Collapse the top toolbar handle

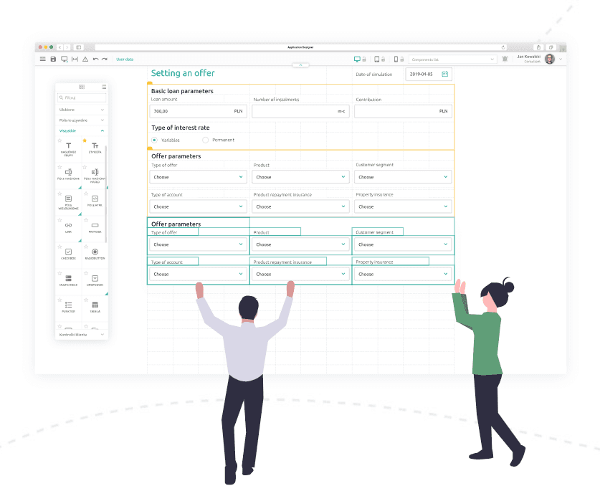tap(300, 65)
